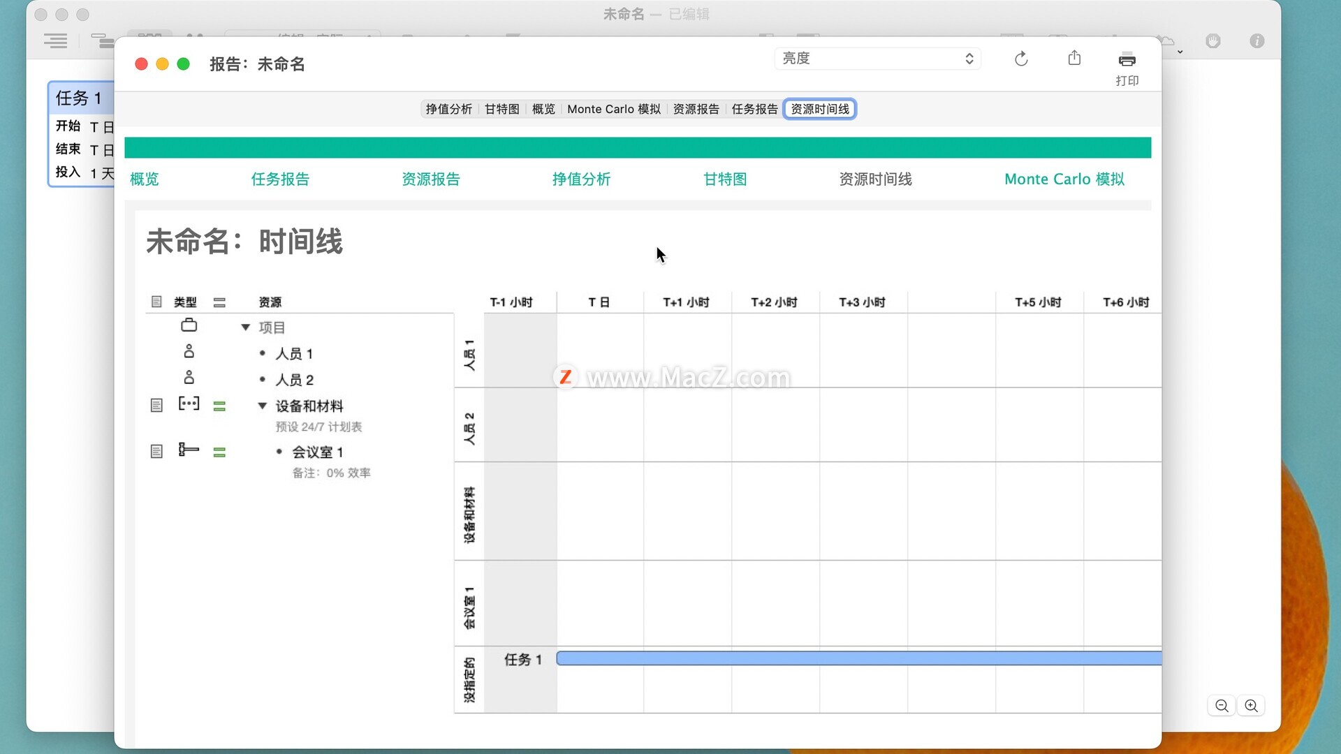
Task: Collapse the 设备和材料 resource group
Action: pyautogui.click(x=263, y=406)
